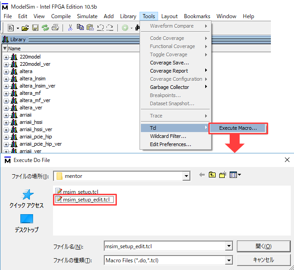Image resolution: width=294 pixels, height=270 pixels.
Task: Select the Tcl menu entry
Action: pos(175,128)
